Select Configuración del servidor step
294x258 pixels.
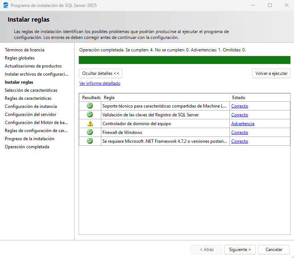point(30,115)
